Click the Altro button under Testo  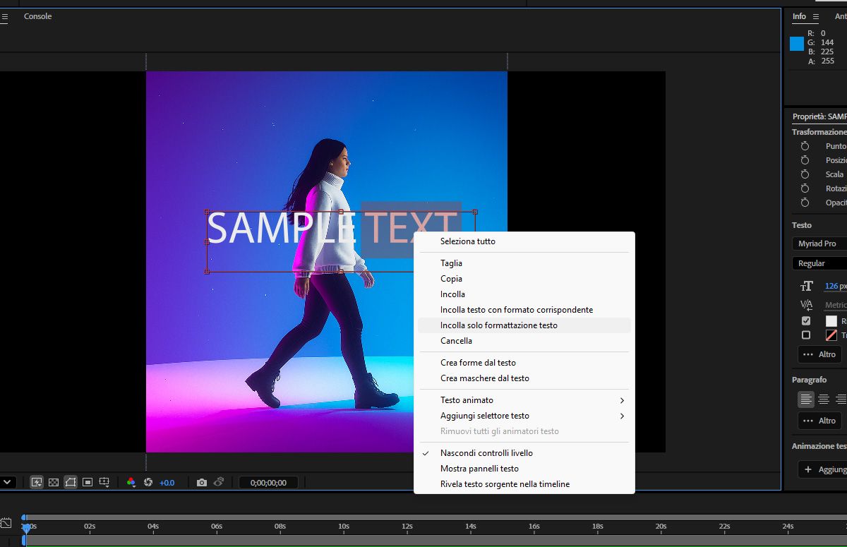[x=819, y=354]
